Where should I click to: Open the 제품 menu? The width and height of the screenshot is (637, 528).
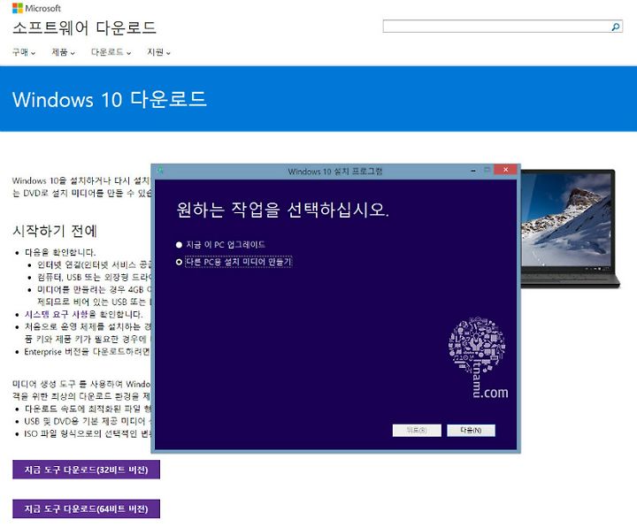(x=63, y=52)
